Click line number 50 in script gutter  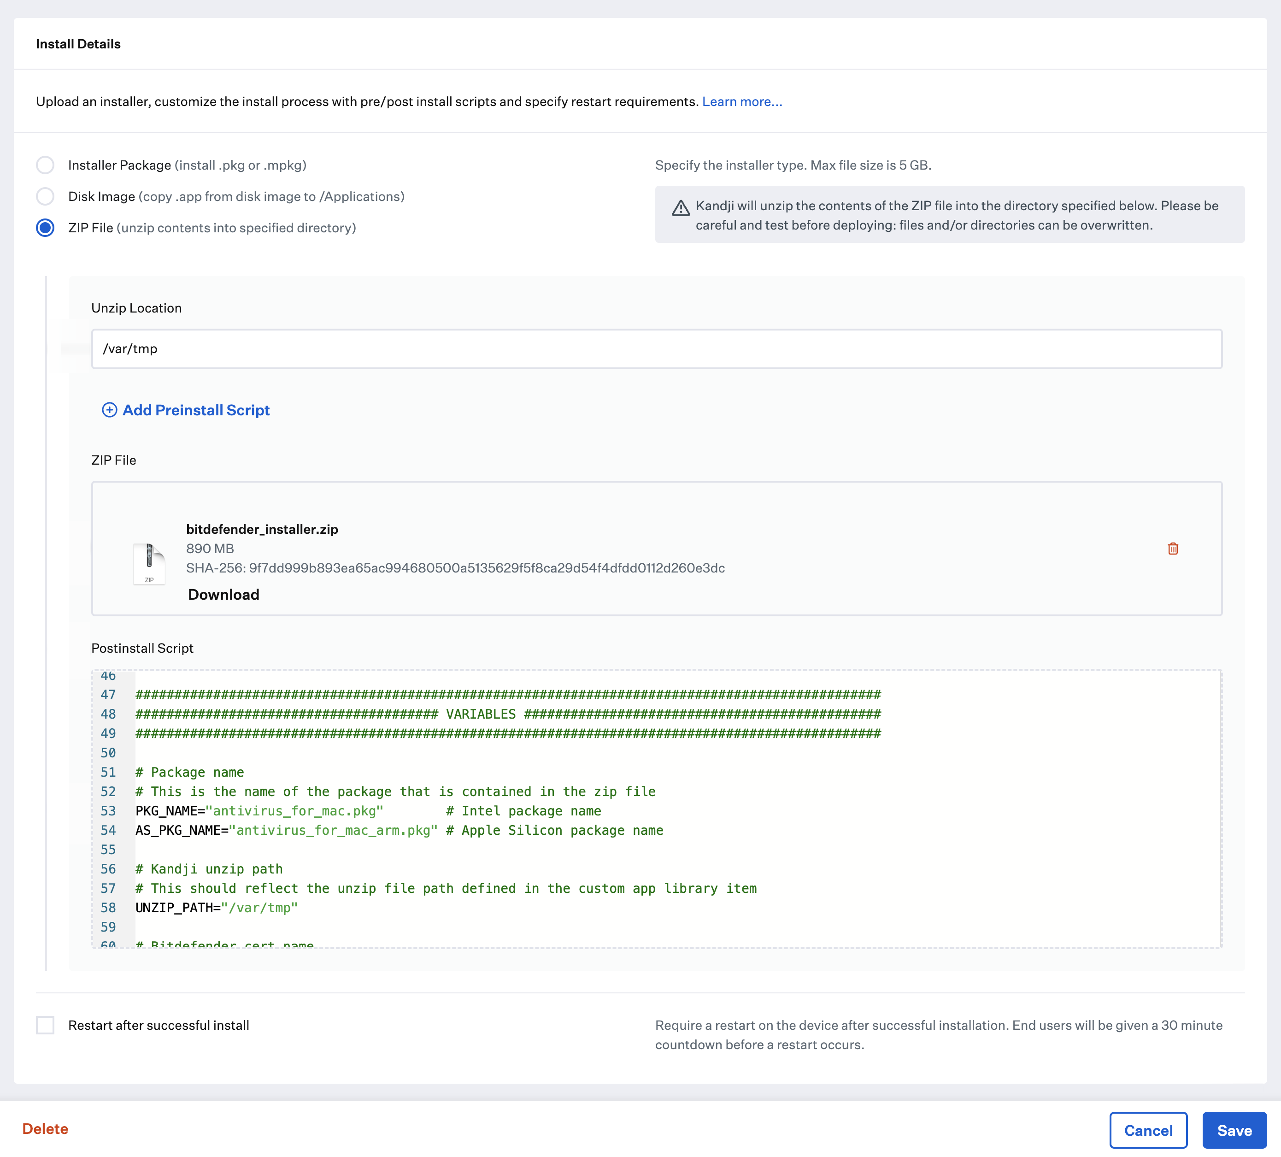click(x=108, y=753)
